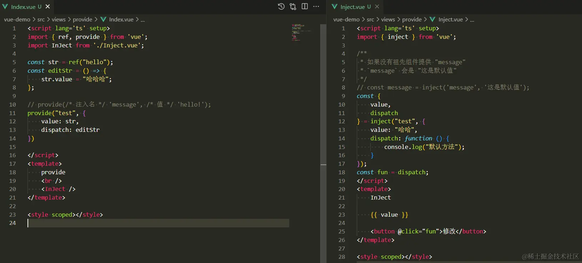Close the Inject.vue tab
582x263 pixels.
(x=377, y=6)
